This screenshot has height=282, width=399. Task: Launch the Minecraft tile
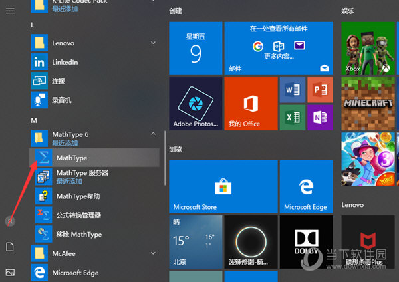pos(368,104)
